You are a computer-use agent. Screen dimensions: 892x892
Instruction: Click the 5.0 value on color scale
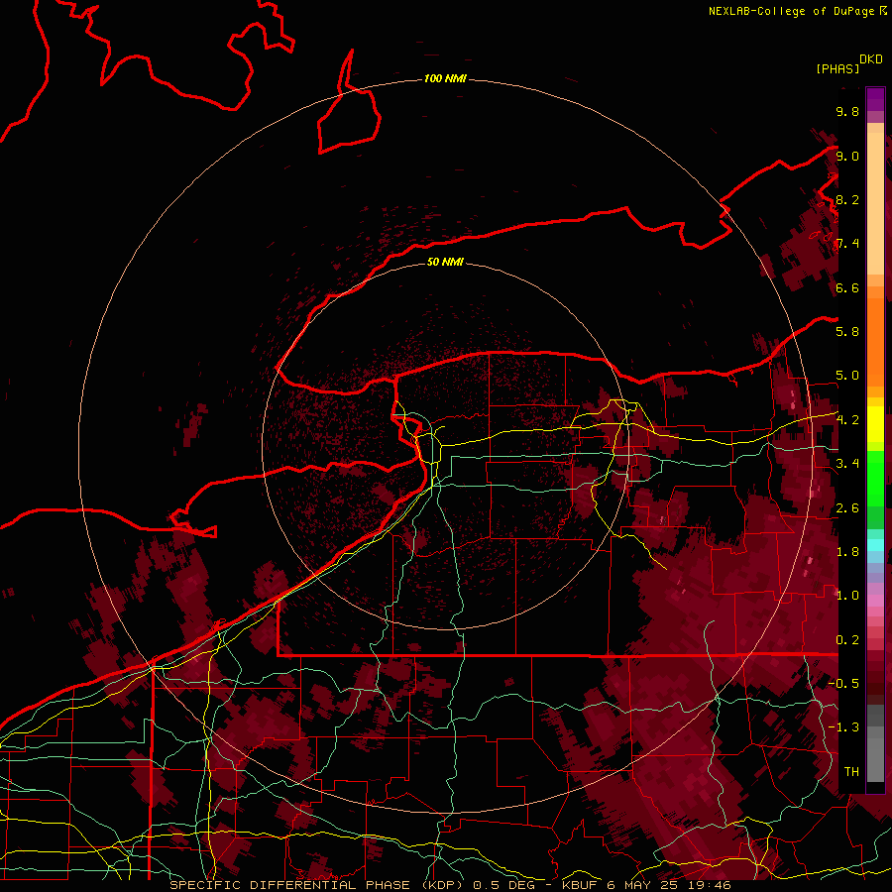pyautogui.click(x=847, y=376)
